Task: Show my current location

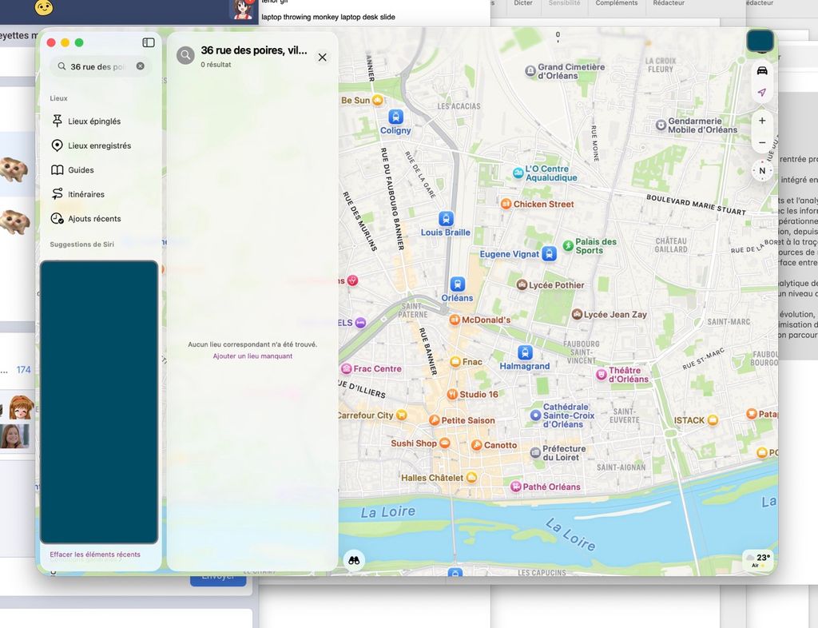Action: coord(761,93)
